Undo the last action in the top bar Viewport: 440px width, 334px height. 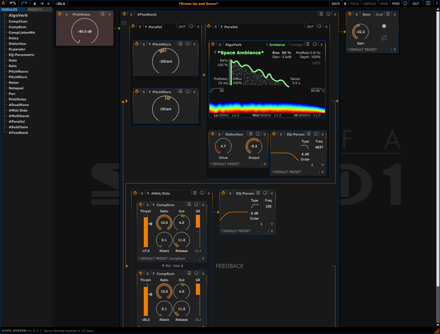click(x=13, y=3)
